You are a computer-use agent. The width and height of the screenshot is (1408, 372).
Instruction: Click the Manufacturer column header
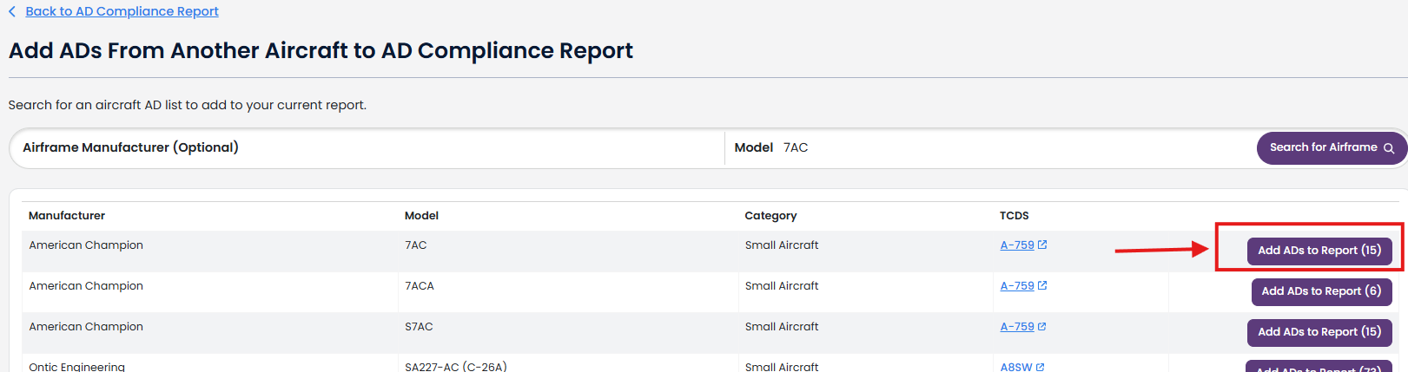tap(67, 216)
